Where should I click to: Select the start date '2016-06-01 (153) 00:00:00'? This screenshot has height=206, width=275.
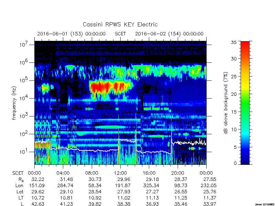71,34
